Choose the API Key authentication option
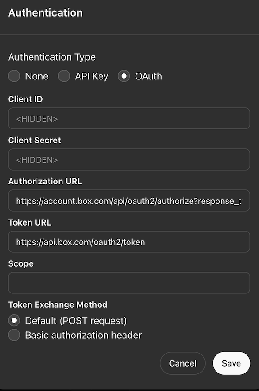Image resolution: width=259 pixels, height=391 pixels. pyautogui.click(x=64, y=76)
